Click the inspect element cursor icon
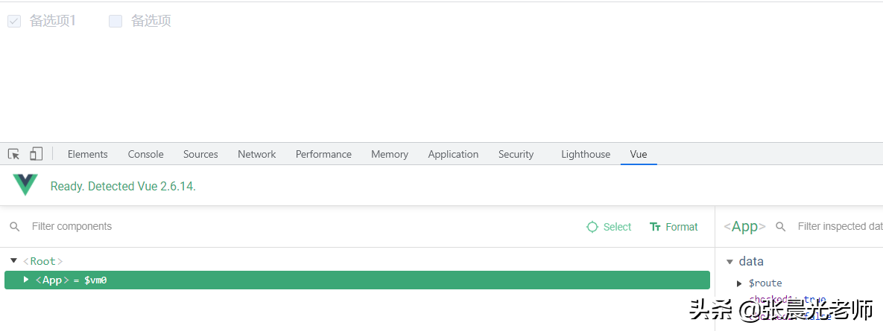Screen dimensions: 883x331 point(13,154)
